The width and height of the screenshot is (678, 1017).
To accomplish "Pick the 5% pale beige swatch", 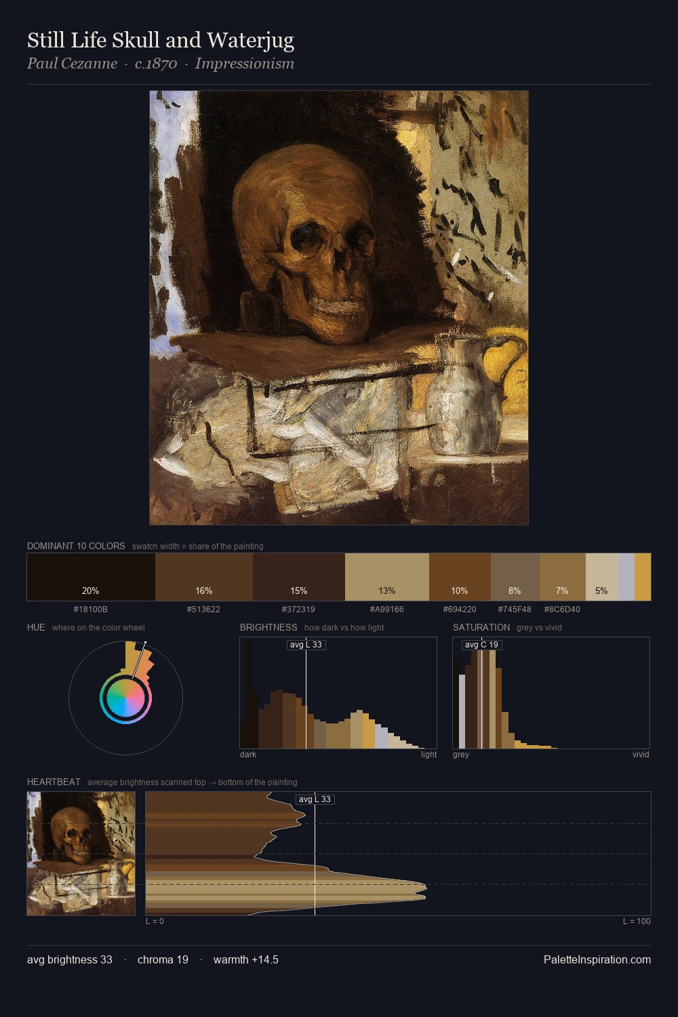I will point(602,577).
